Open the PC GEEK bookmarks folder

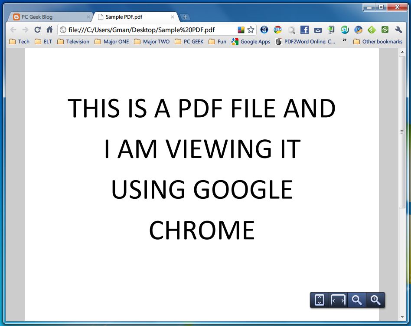[189, 41]
